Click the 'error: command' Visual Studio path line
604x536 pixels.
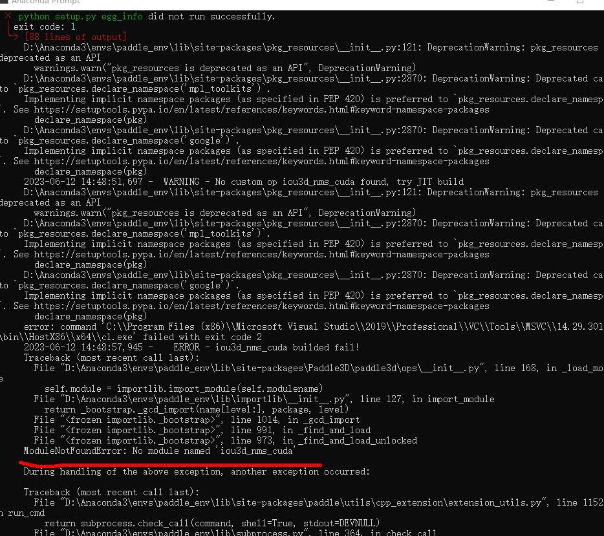tap(313, 327)
